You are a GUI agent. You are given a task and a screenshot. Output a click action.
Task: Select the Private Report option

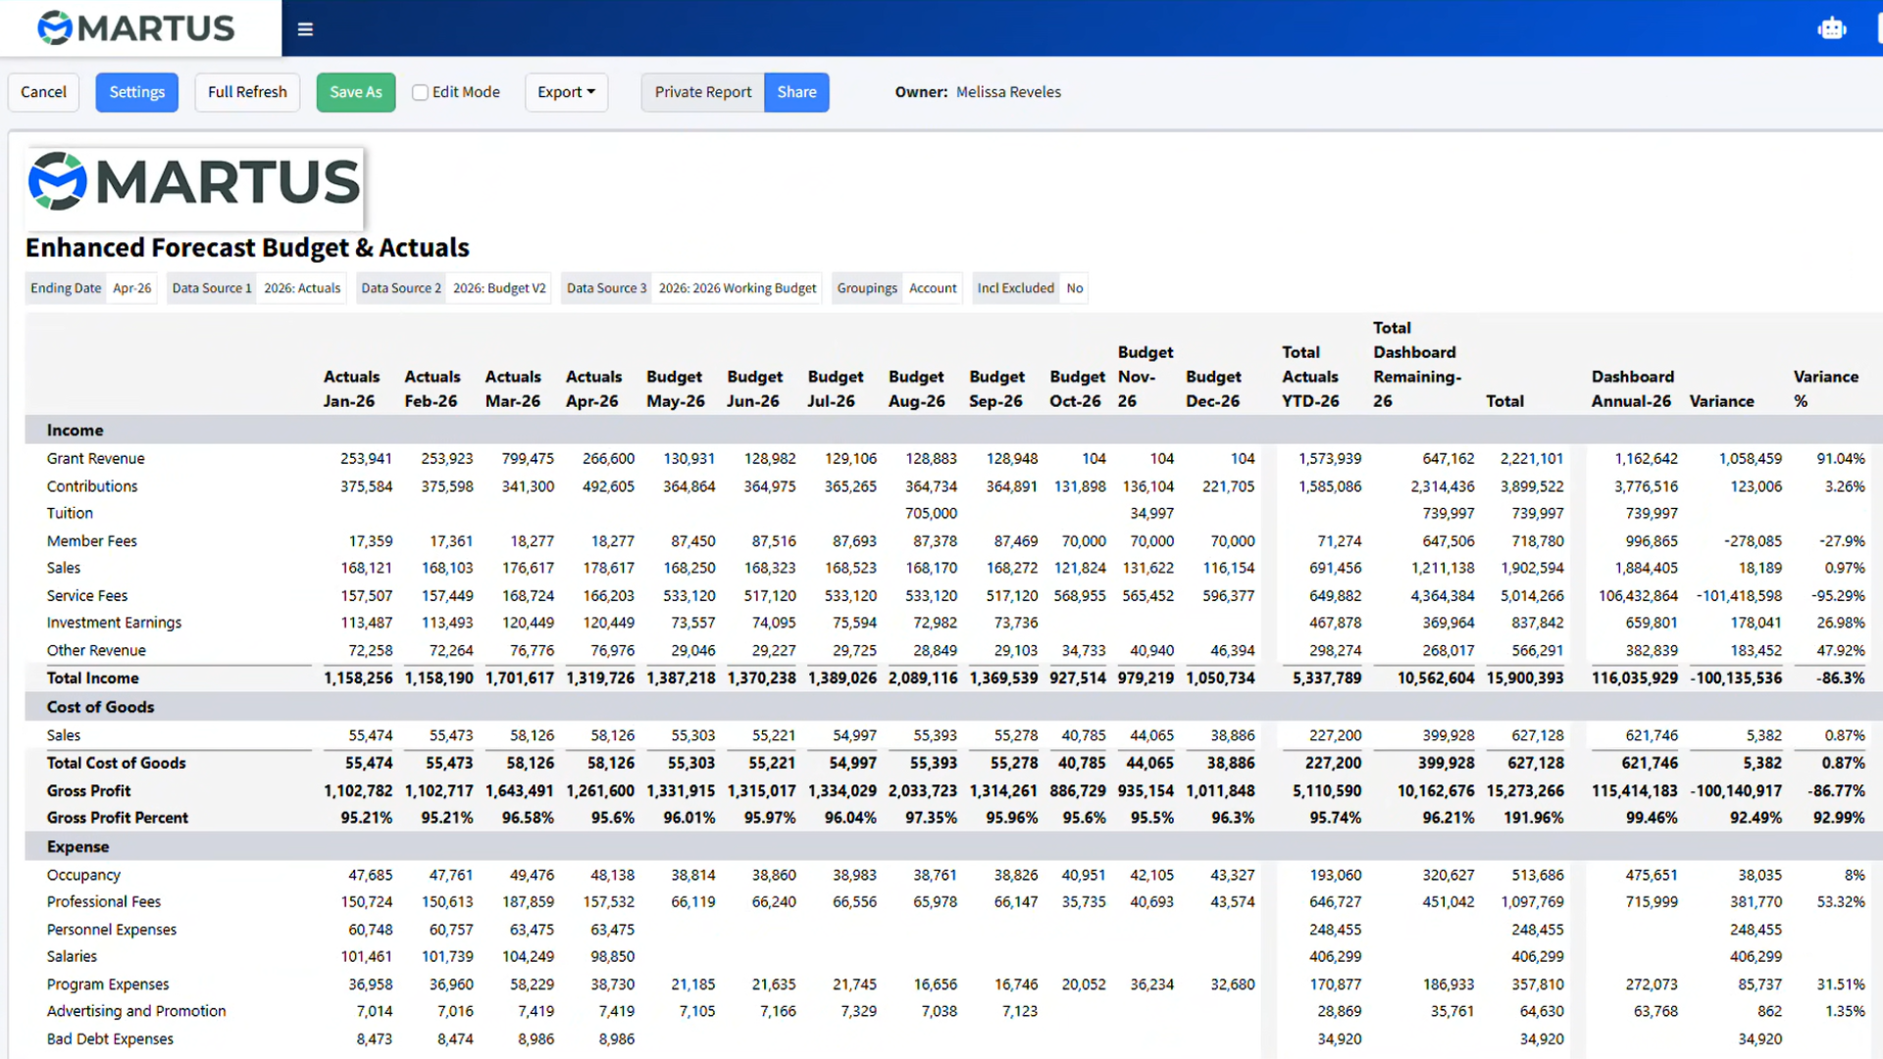[702, 92]
